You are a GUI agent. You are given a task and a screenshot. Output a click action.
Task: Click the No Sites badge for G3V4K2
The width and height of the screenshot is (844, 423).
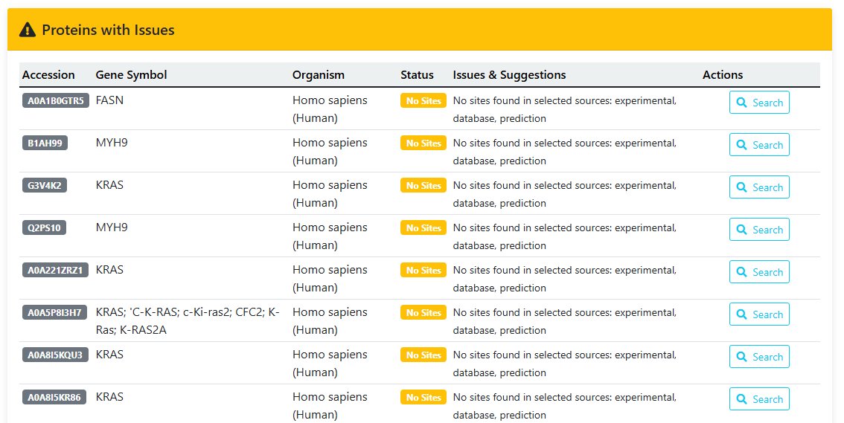(423, 185)
